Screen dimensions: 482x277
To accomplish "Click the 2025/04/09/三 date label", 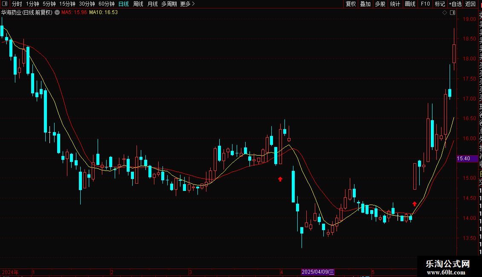I will (318, 272).
